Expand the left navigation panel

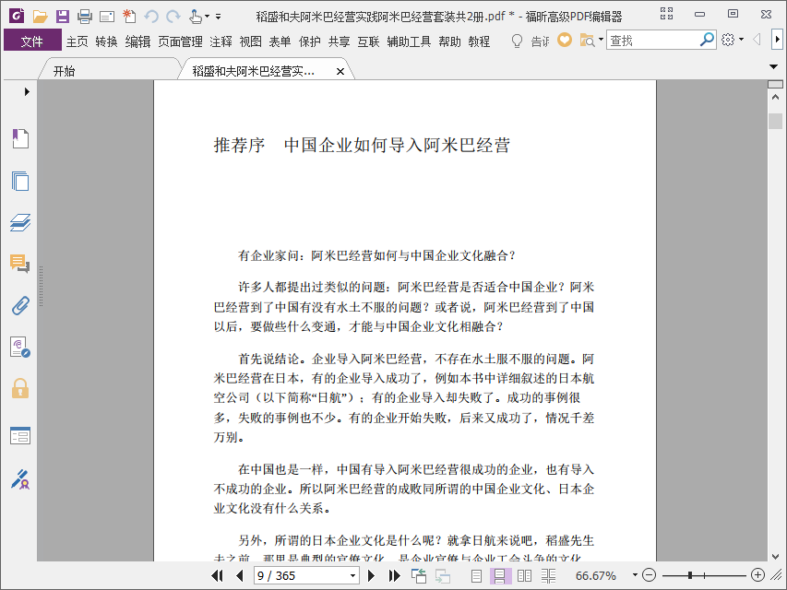tap(27, 92)
